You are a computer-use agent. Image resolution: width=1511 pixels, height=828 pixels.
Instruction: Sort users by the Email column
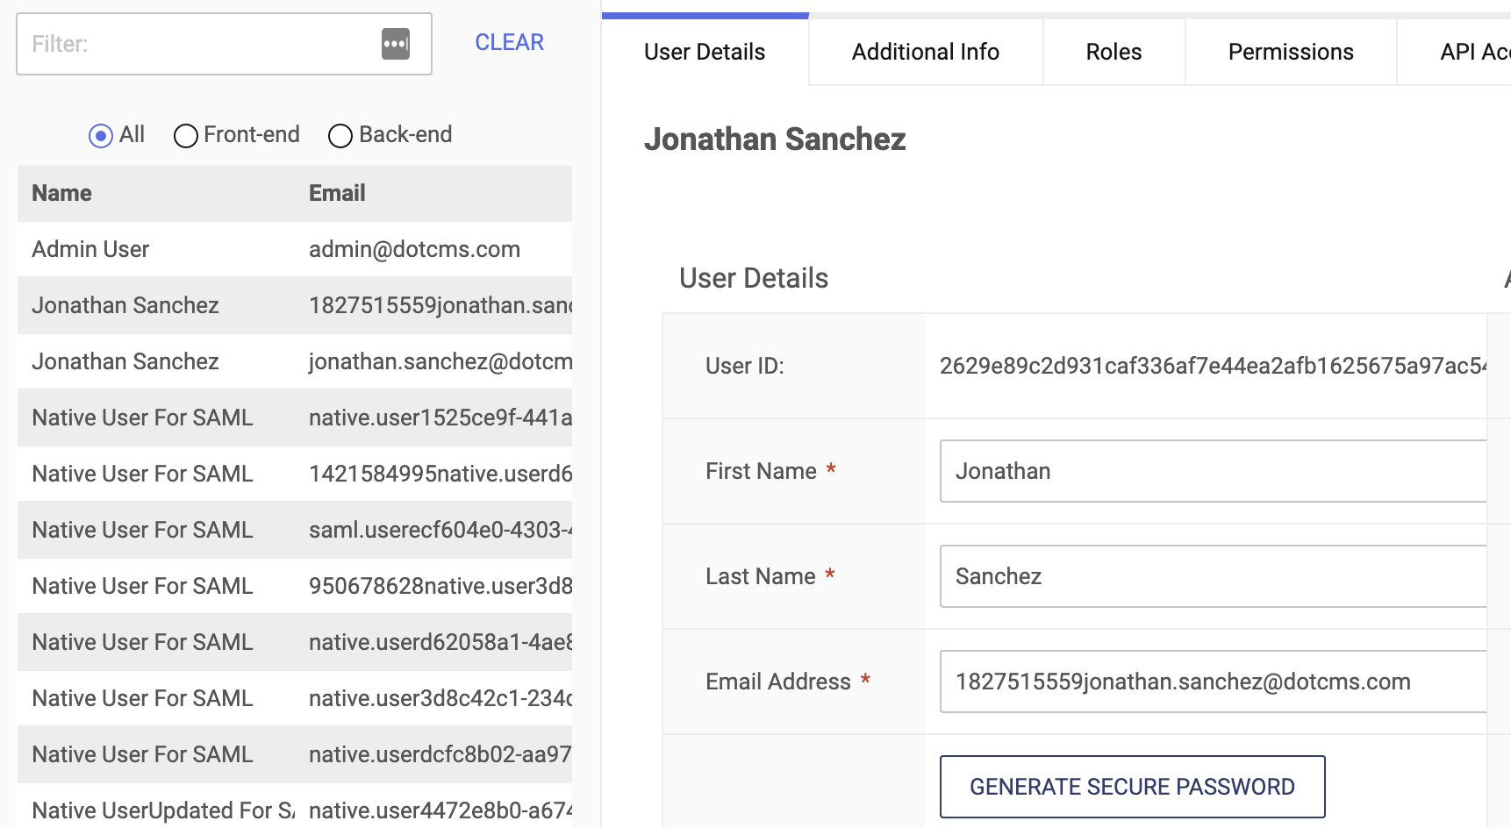[337, 193]
